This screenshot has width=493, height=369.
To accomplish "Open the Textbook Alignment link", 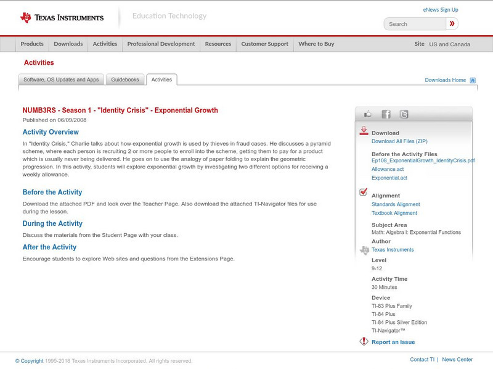I will (x=394, y=213).
